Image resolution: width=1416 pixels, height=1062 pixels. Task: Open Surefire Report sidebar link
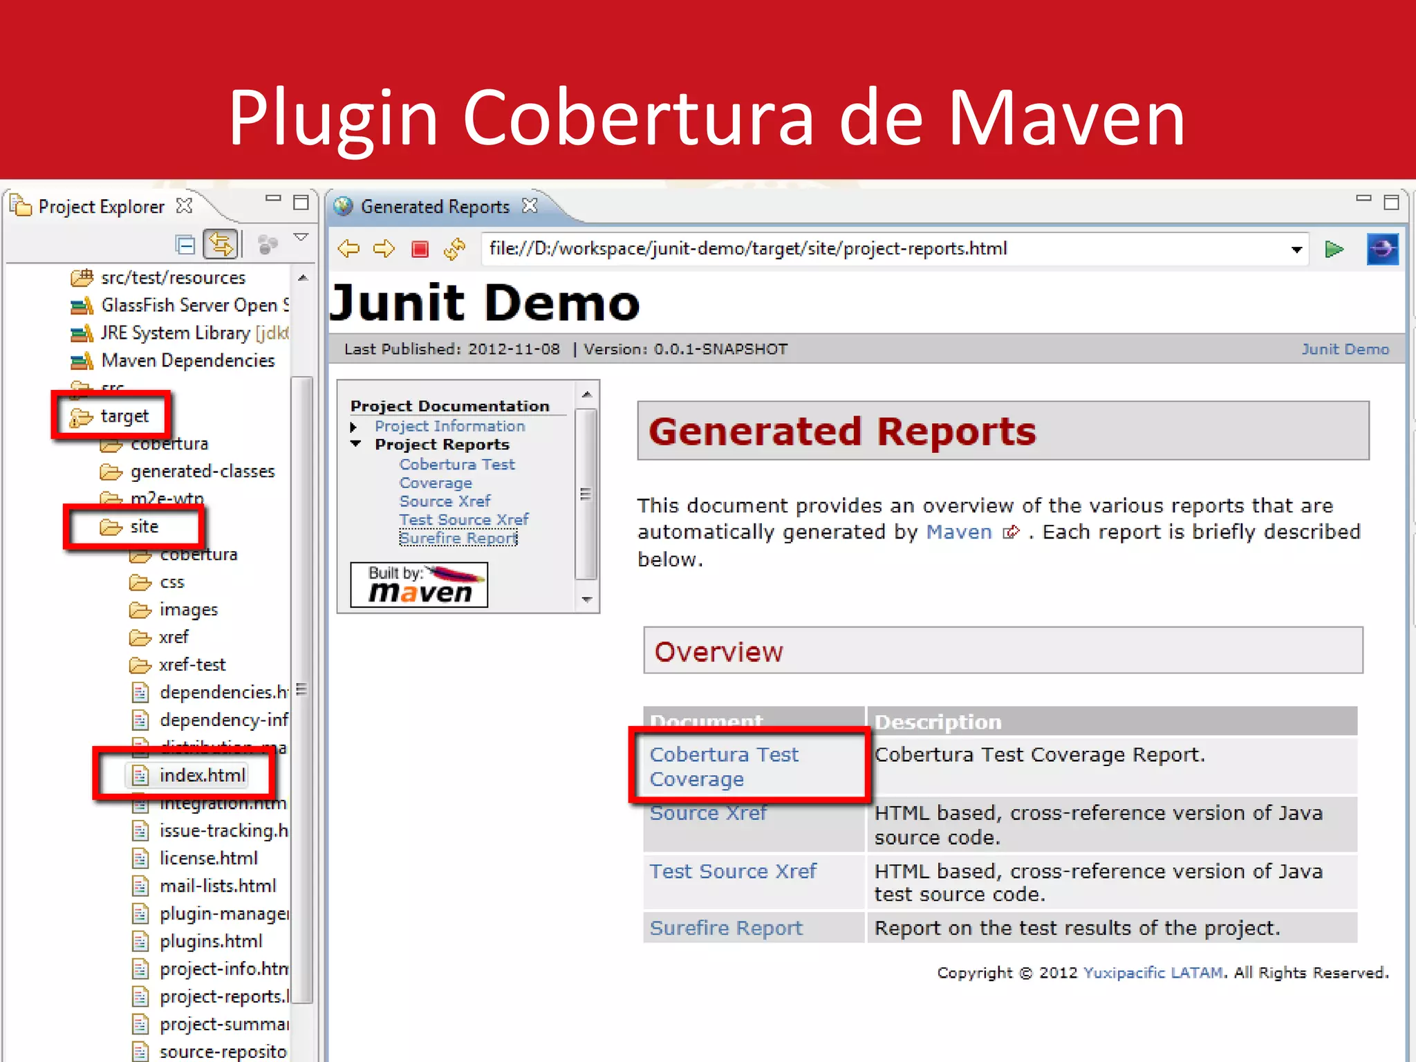[458, 538]
